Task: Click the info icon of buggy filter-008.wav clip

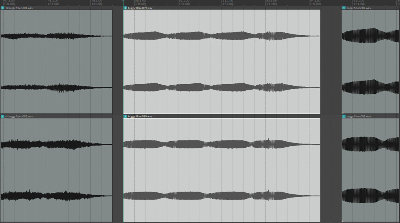Action: 344,116
